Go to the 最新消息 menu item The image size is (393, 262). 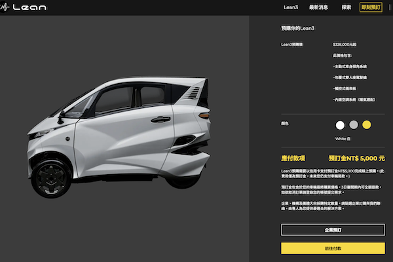coord(318,7)
